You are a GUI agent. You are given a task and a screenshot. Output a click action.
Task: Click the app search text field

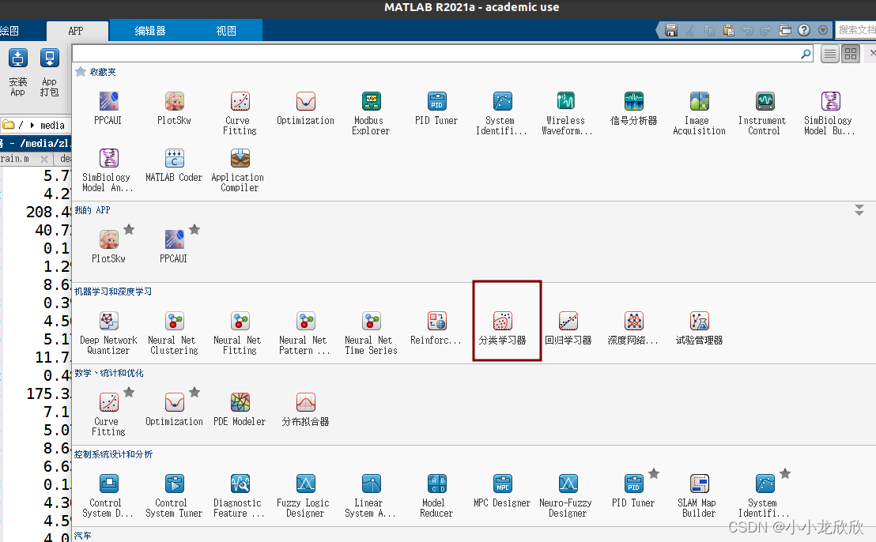coord(436,54)
